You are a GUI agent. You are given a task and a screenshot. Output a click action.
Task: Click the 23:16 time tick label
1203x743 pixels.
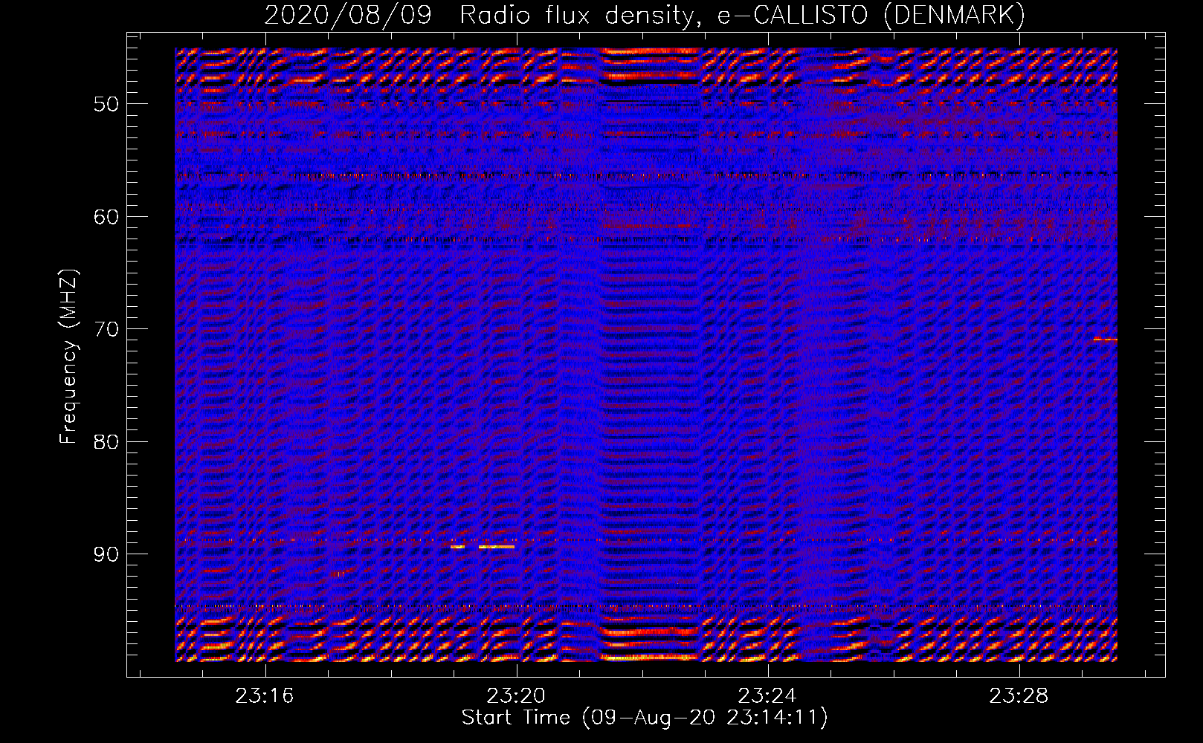point(265,696)
